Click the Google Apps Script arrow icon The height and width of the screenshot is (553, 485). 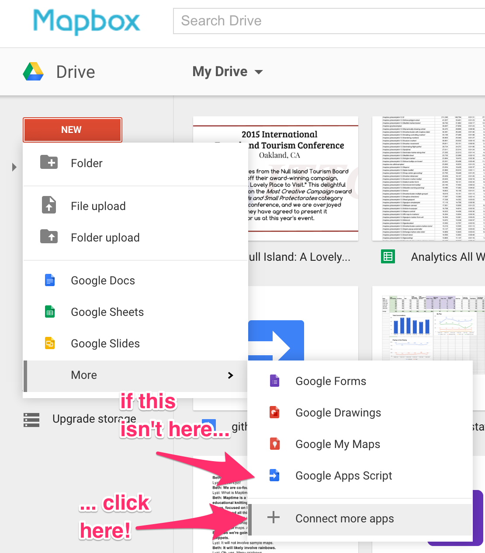274,476
